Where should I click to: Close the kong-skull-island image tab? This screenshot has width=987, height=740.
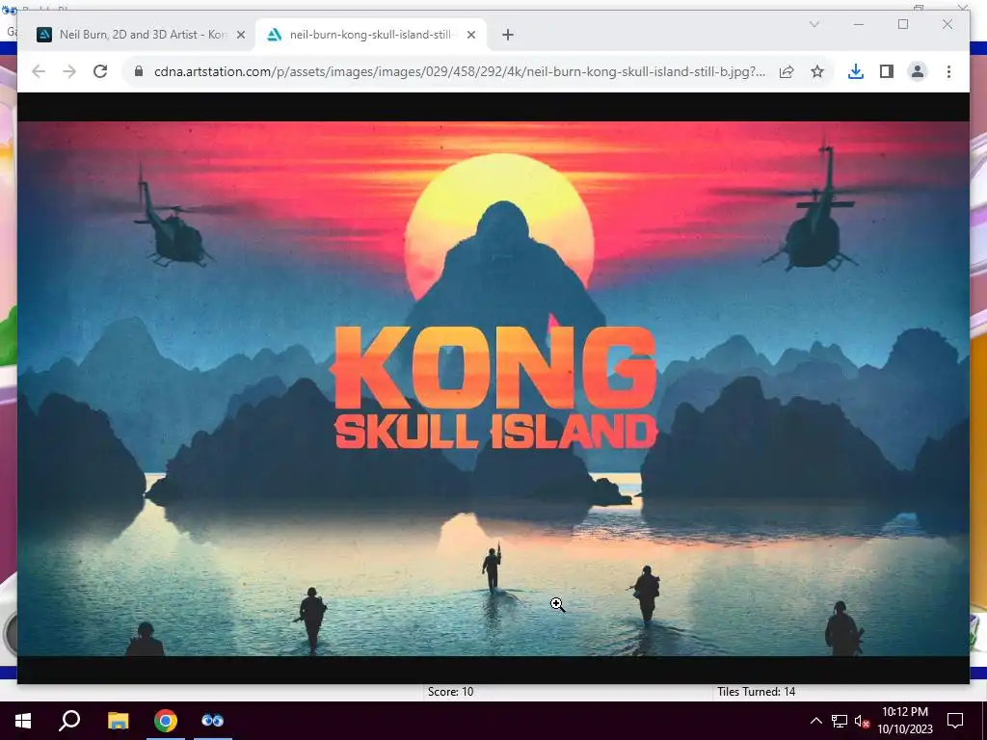point(470,35)
